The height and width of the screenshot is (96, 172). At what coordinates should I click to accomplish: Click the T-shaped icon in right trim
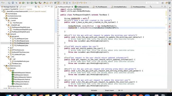[x=170, y=44]
